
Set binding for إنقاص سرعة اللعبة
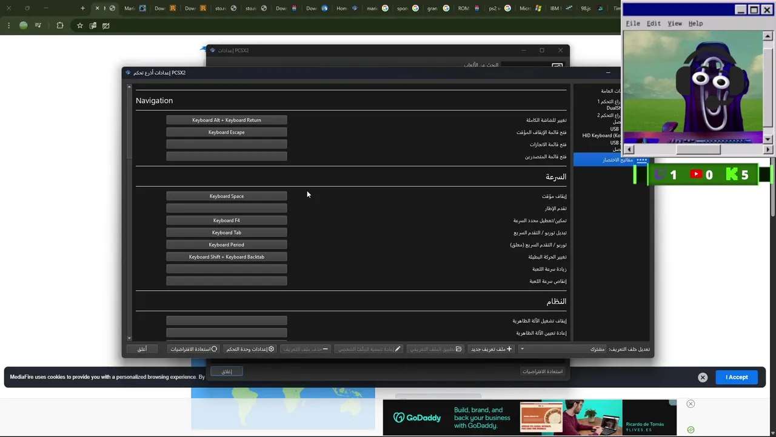click(x=227, y=281)
